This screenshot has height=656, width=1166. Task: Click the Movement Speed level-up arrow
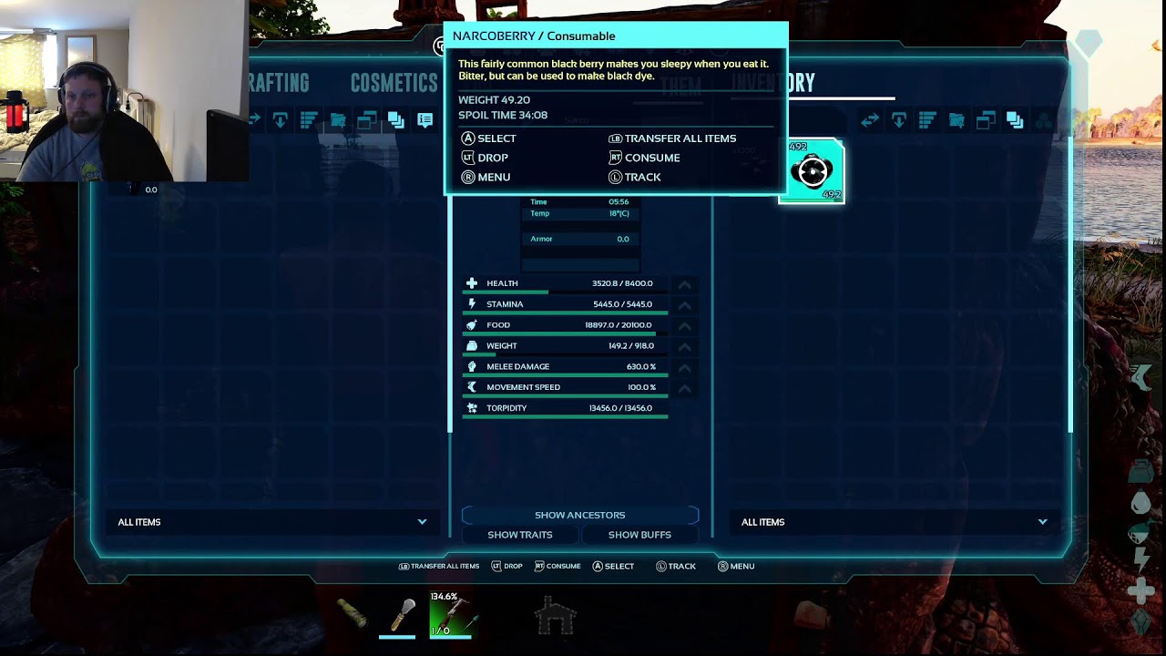(684, 389)
